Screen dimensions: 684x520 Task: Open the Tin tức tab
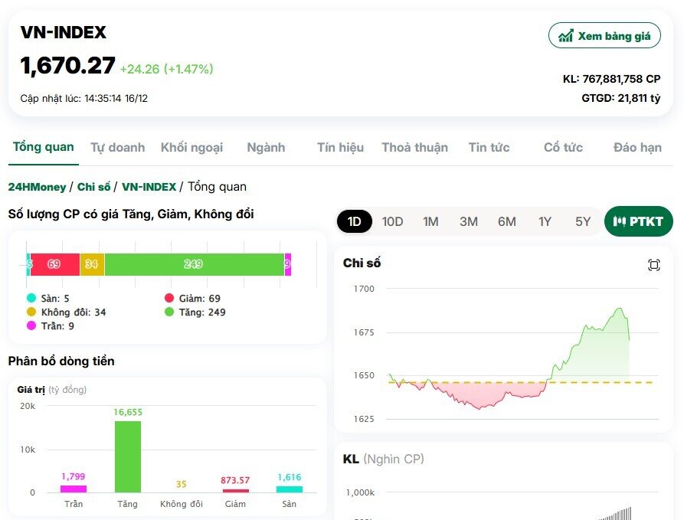point(489,147)
